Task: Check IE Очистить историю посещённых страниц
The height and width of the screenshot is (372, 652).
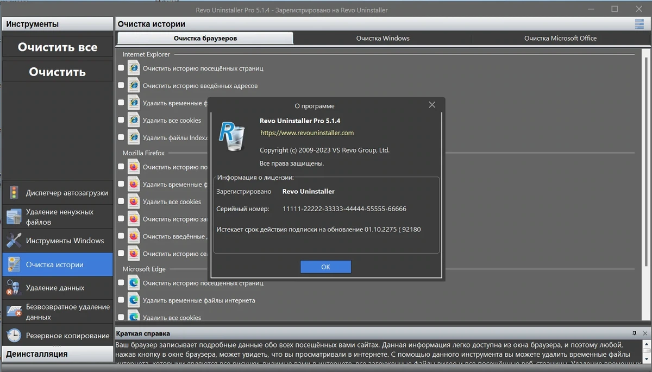Action: pos(121,68)
